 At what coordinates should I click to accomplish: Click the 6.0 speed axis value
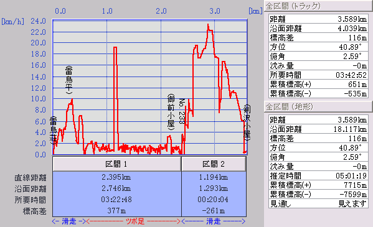click(x=40, y=121)
